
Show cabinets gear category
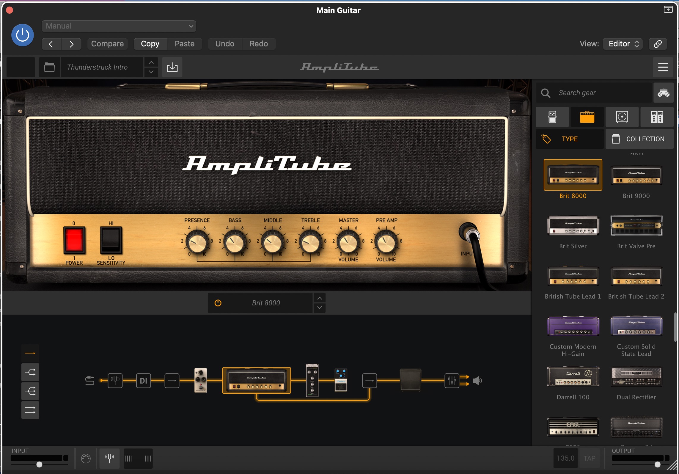click(622, 117)
